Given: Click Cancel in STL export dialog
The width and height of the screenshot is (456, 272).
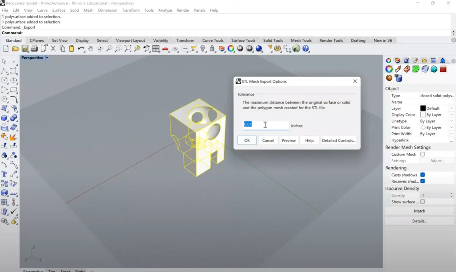Looking at the screenshot, I should coord(268,140).
